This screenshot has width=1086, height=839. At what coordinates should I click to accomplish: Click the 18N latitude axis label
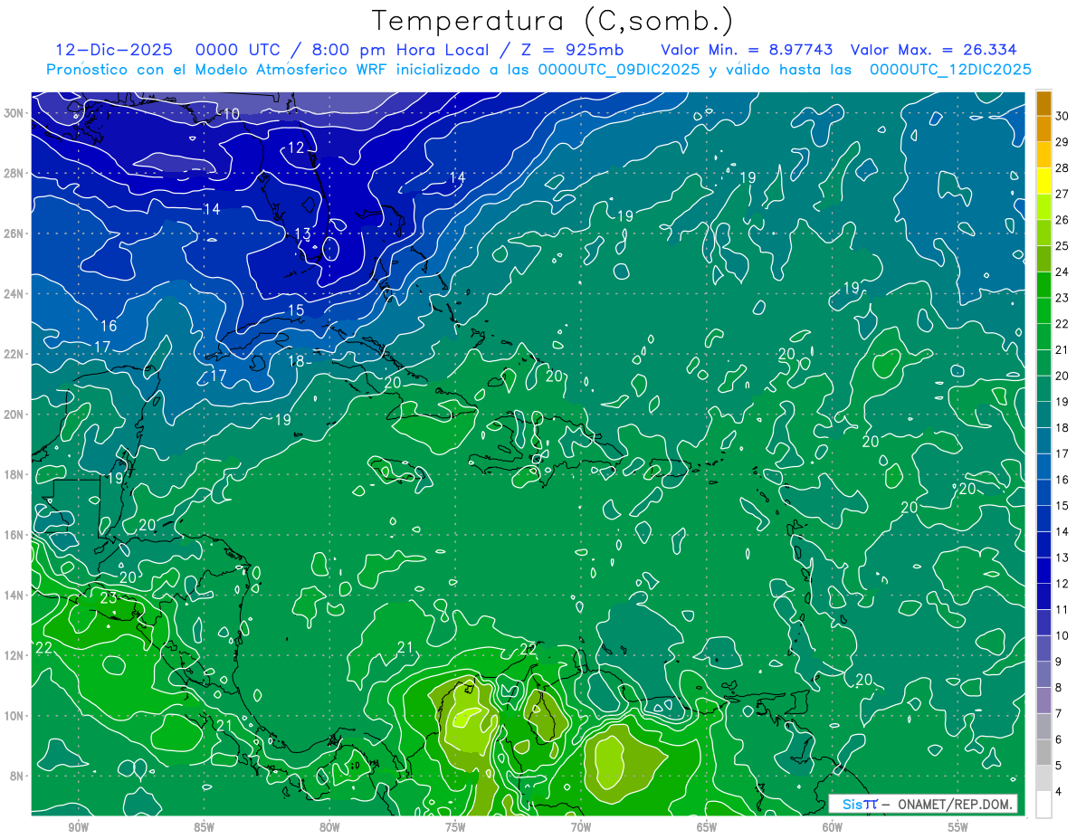[14, 474]
